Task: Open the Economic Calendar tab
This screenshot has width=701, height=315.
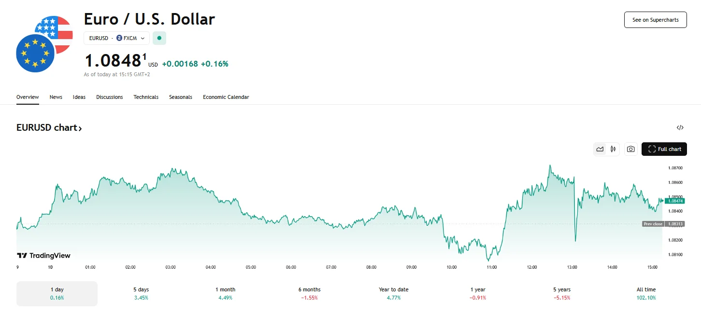Action: tap(226, 97)
